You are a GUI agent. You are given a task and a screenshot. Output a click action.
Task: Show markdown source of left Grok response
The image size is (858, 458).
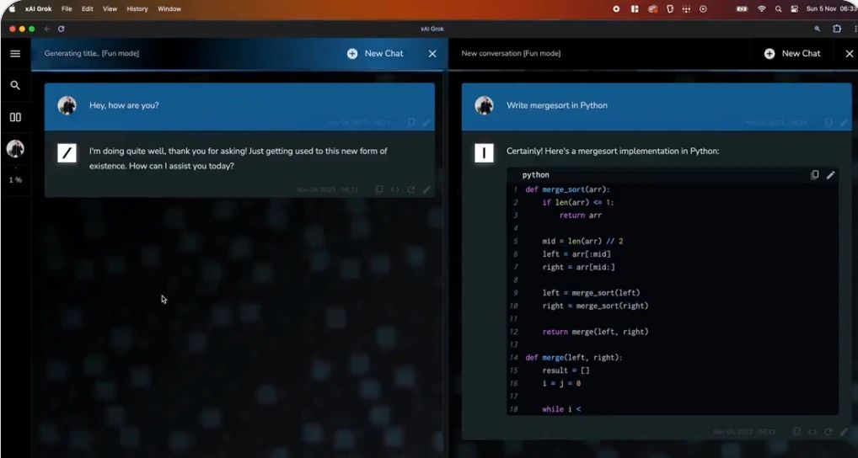[x=394, y=189]
